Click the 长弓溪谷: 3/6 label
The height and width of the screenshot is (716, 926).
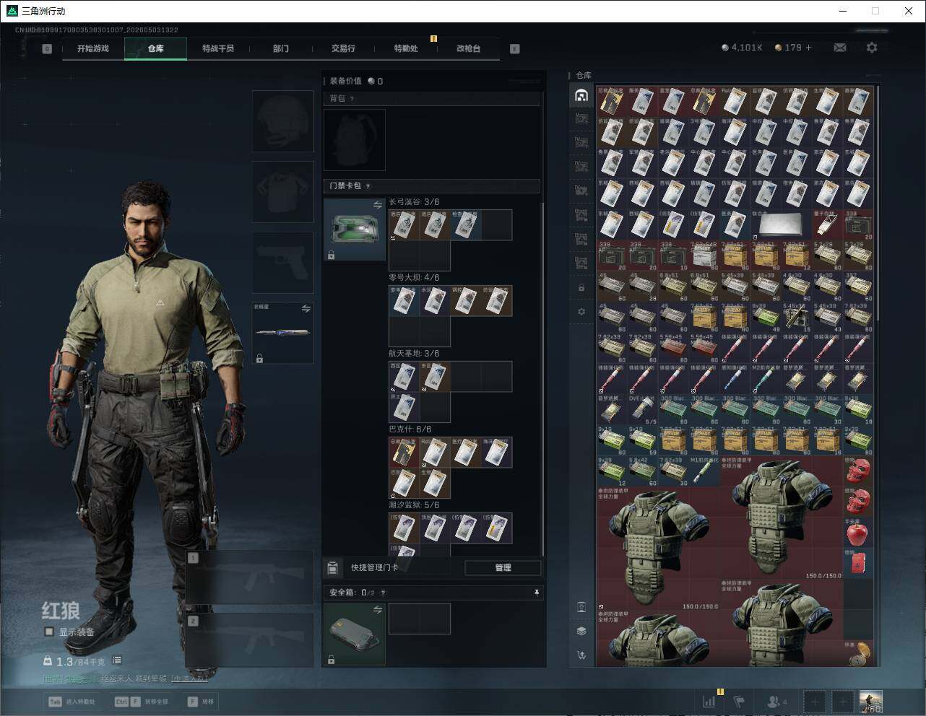tap(414, 202)
